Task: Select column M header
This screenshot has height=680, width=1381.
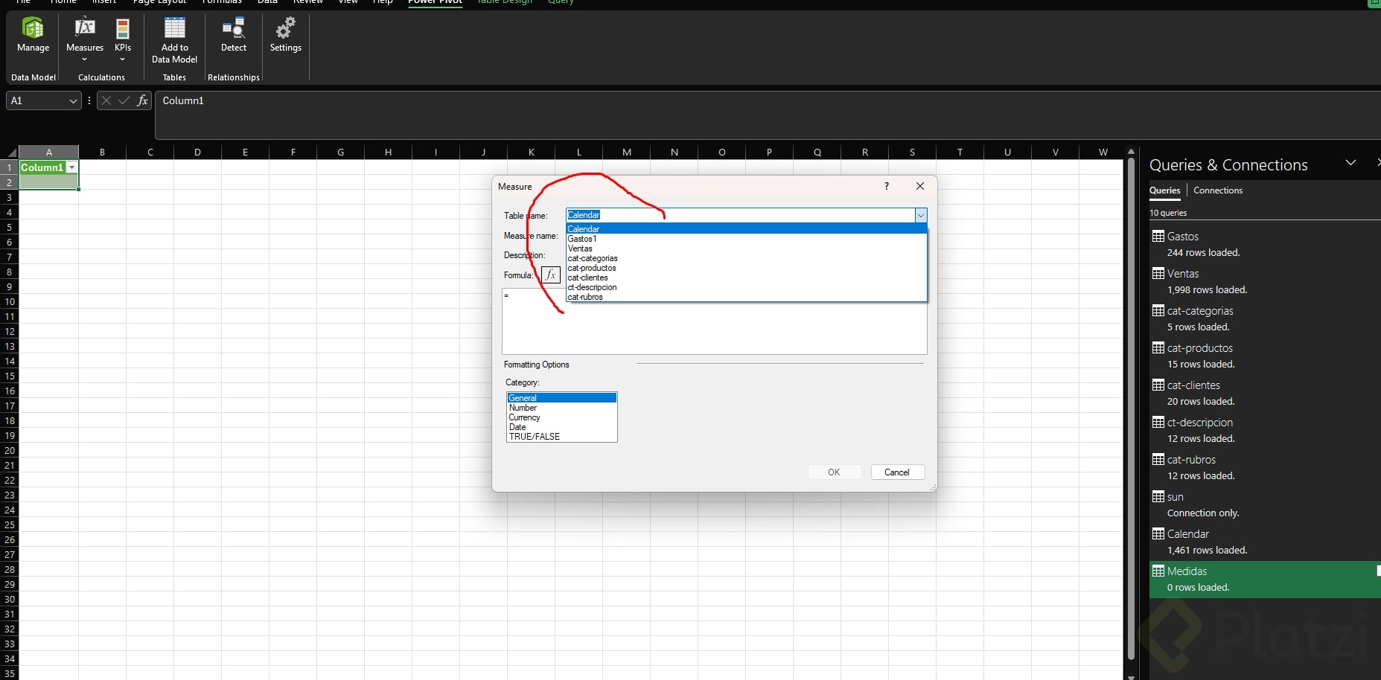Action: [x=626, y=152]
